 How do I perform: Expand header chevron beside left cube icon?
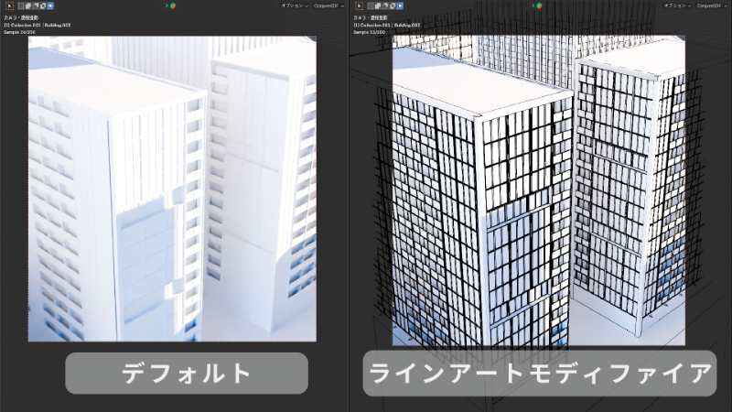[166, 5]
